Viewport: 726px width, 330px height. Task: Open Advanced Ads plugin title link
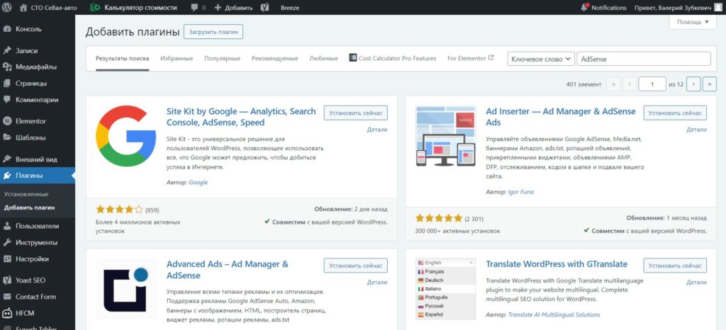point(228,270)
